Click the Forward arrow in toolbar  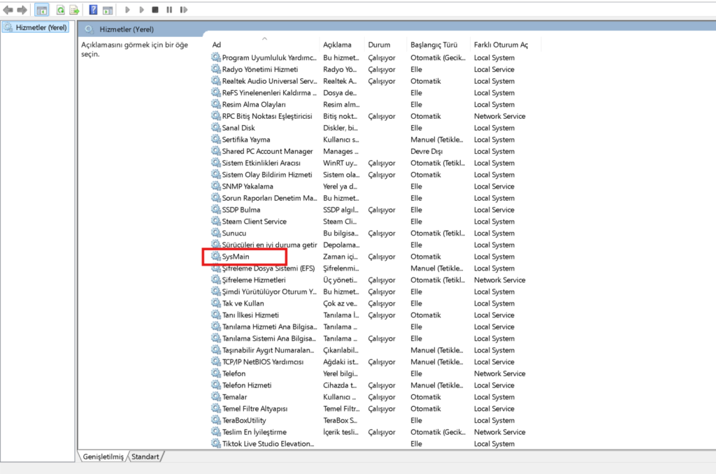(x=22, y=10)
